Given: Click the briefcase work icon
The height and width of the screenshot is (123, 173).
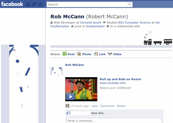Looking at the screenshot, I should tap(52, 23).
